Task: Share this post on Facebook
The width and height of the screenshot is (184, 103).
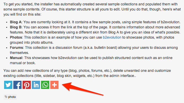Action: coord(17,85)
